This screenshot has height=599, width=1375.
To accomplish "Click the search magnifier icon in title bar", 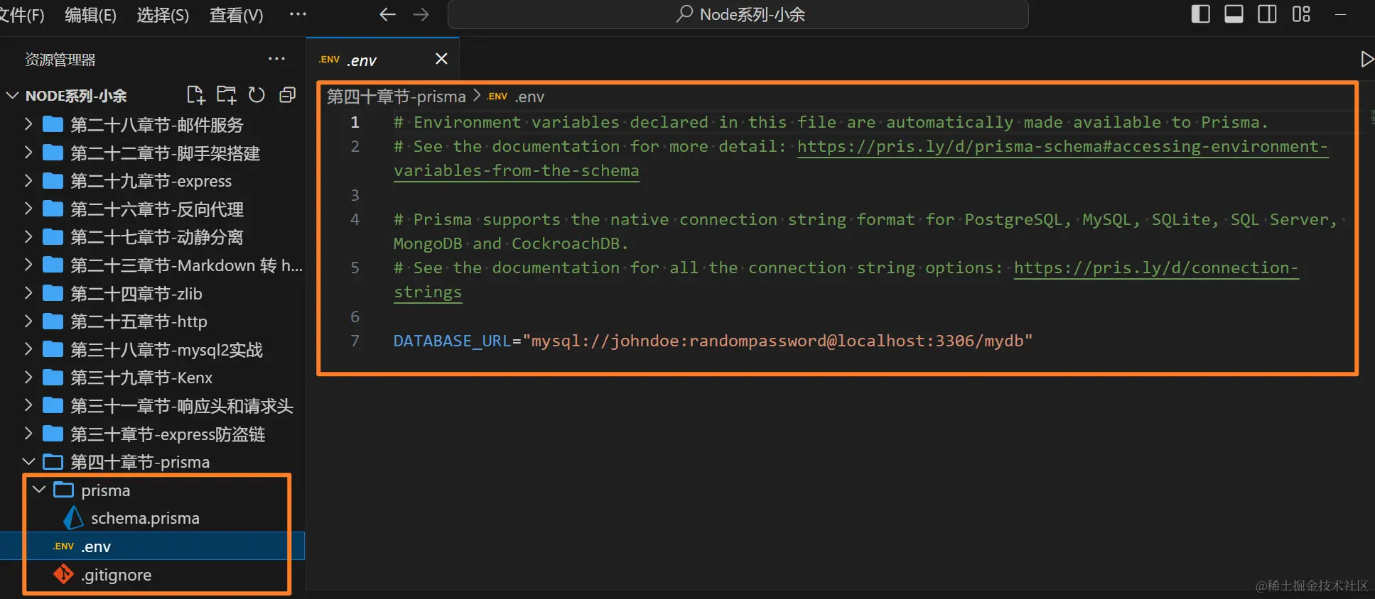I will (684, 14).
